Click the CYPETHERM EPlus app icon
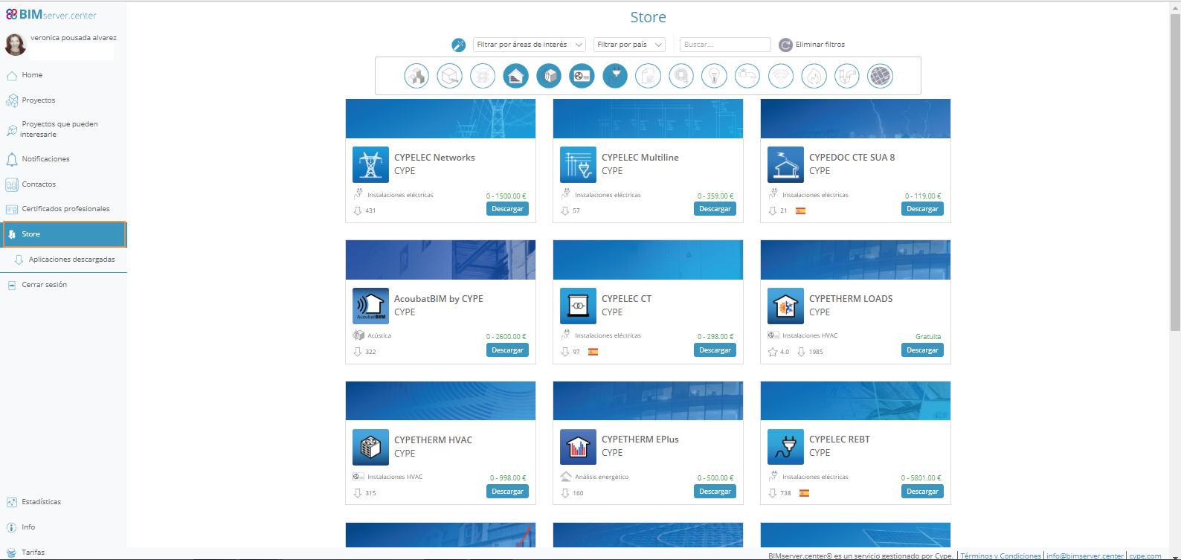 578,447
